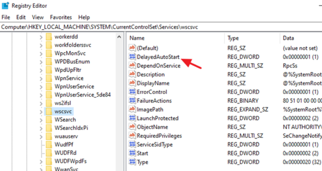Open the Favorites menu
Viewport: 322px width, 171px height.
point(61,17)
